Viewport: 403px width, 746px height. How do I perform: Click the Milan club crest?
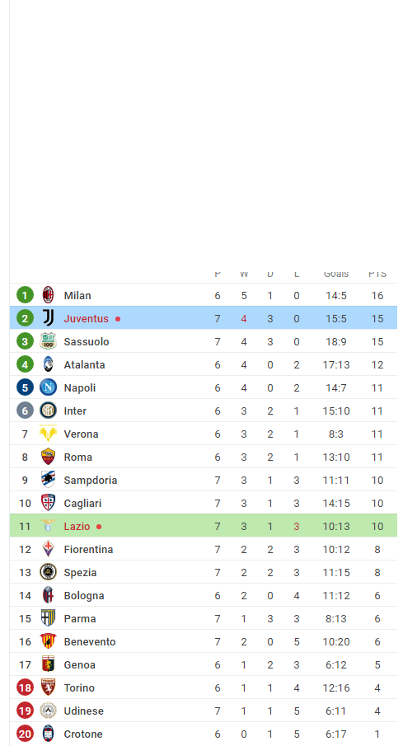[48, 295]
